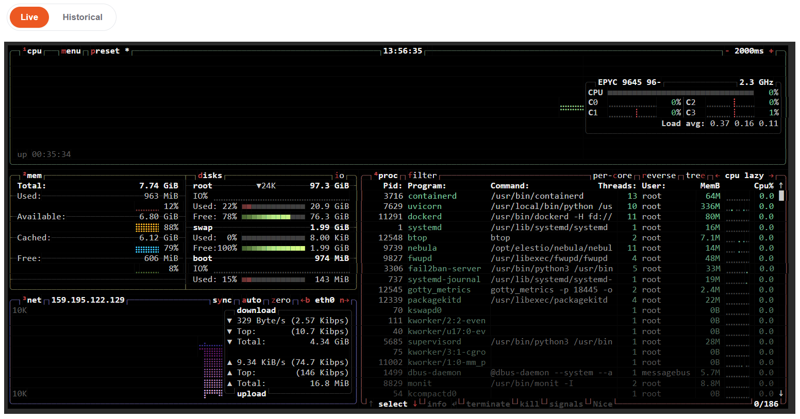Select the dockerd process row
This screenshot has width=800, height=419.
click(x=570, y=217)
